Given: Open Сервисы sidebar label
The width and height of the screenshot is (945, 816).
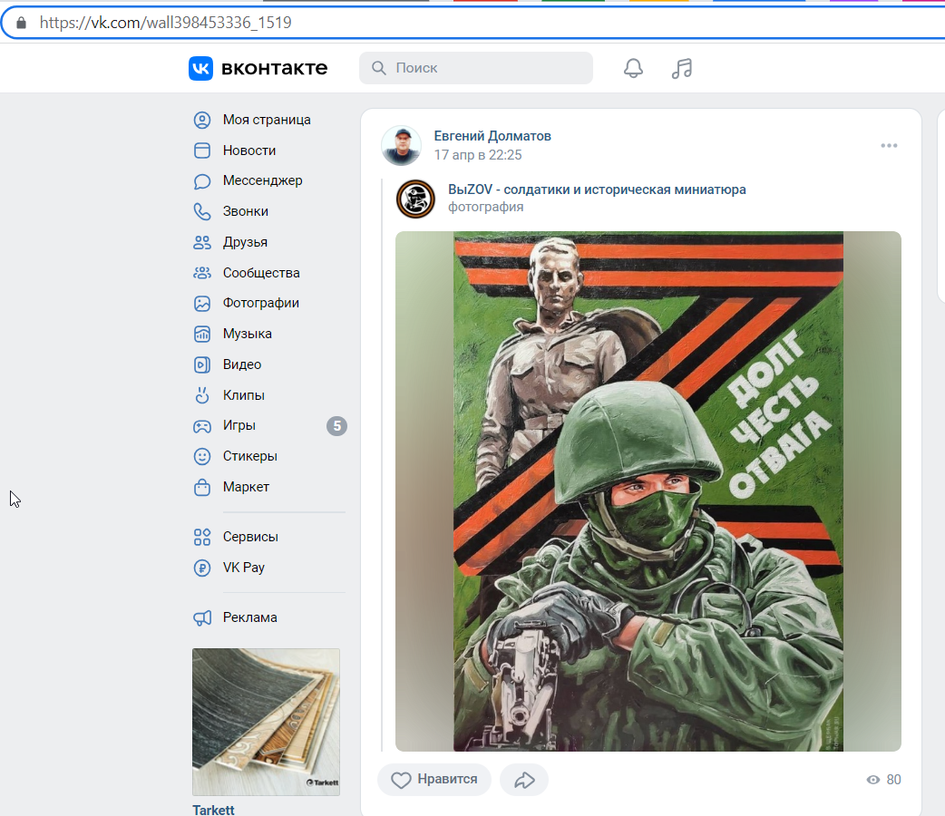Looking at the screenshot, I should (x=250, y=537).
